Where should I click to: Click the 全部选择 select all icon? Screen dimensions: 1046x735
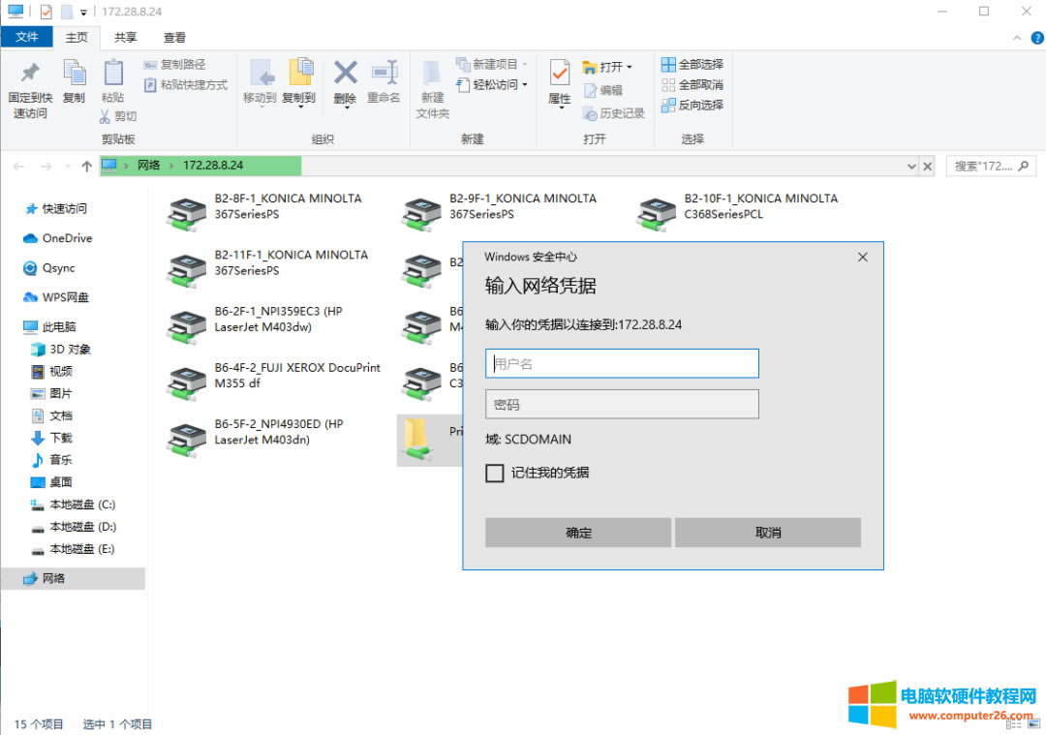click(x=668, y=65)
